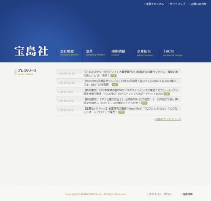Open the このミステリーがすごい press release

pos(131,74)
